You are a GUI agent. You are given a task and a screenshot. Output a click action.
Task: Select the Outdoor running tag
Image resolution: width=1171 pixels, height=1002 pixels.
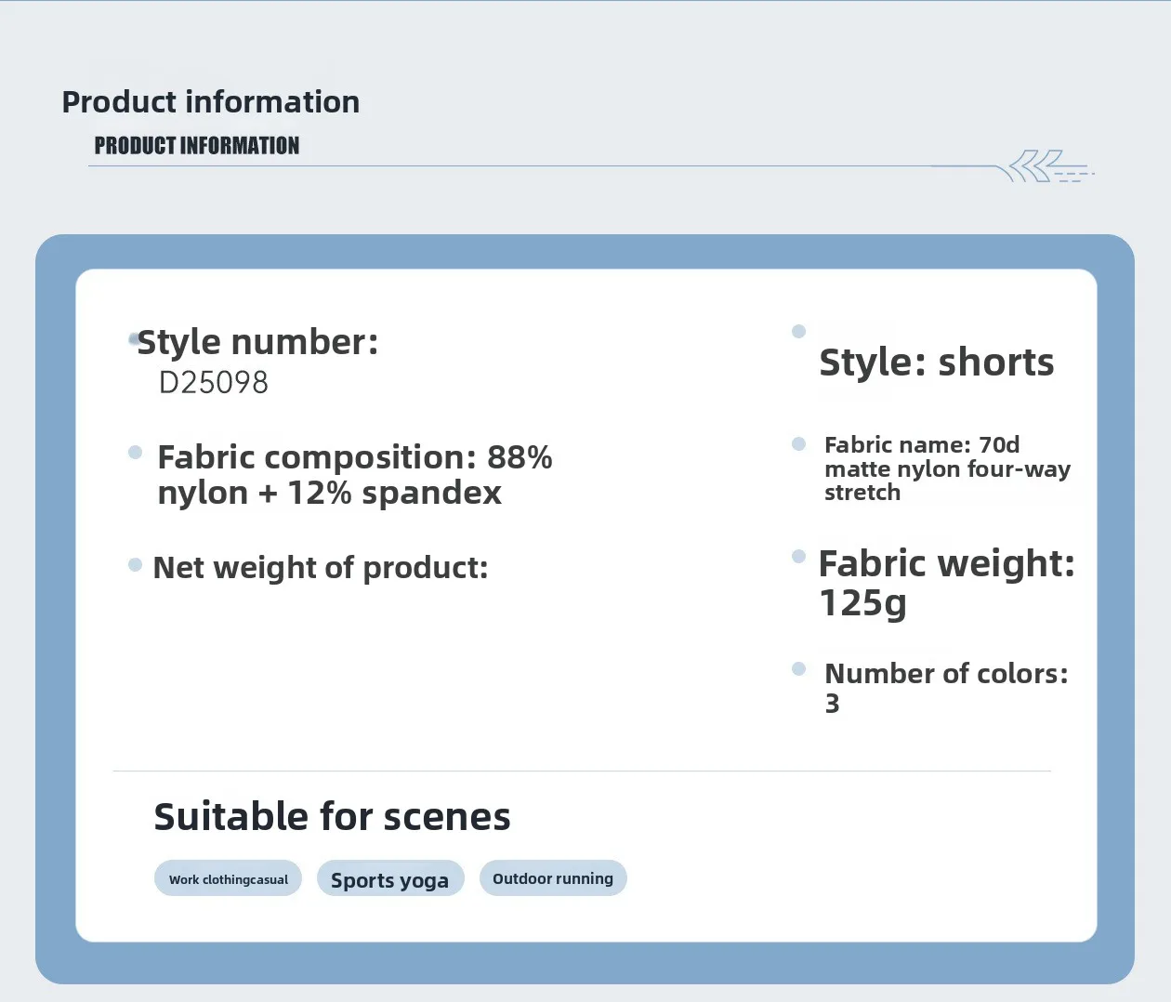tap(553, 878)
